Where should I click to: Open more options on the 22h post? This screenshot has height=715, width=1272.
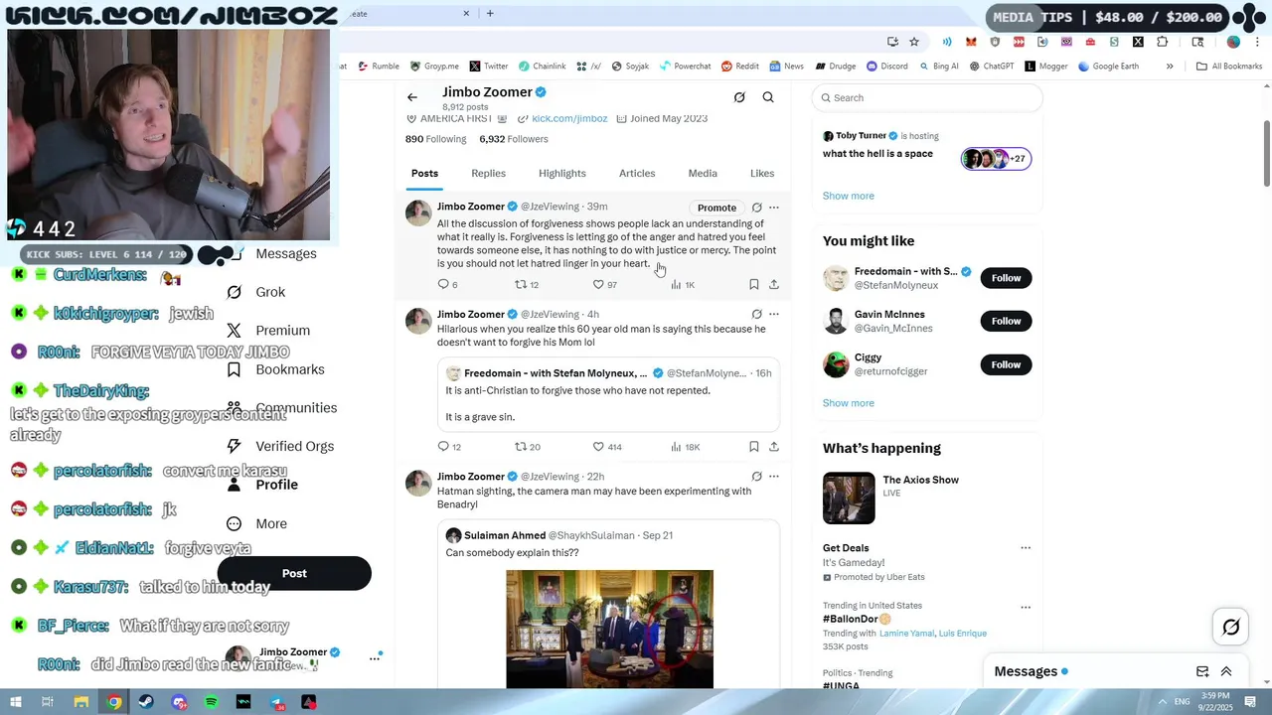pos(774,477)
